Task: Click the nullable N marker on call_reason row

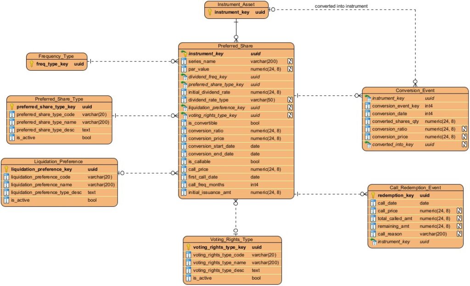Action: [x=459, y=234]
